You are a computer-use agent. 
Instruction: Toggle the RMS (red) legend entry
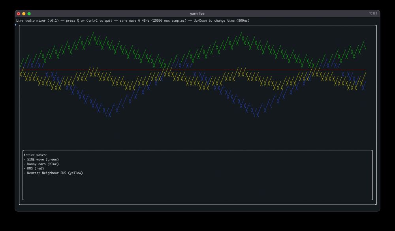click(34, 168)
